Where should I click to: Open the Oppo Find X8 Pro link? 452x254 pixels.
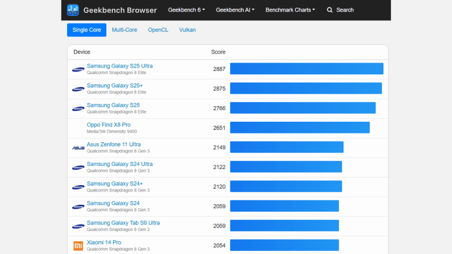109,125
